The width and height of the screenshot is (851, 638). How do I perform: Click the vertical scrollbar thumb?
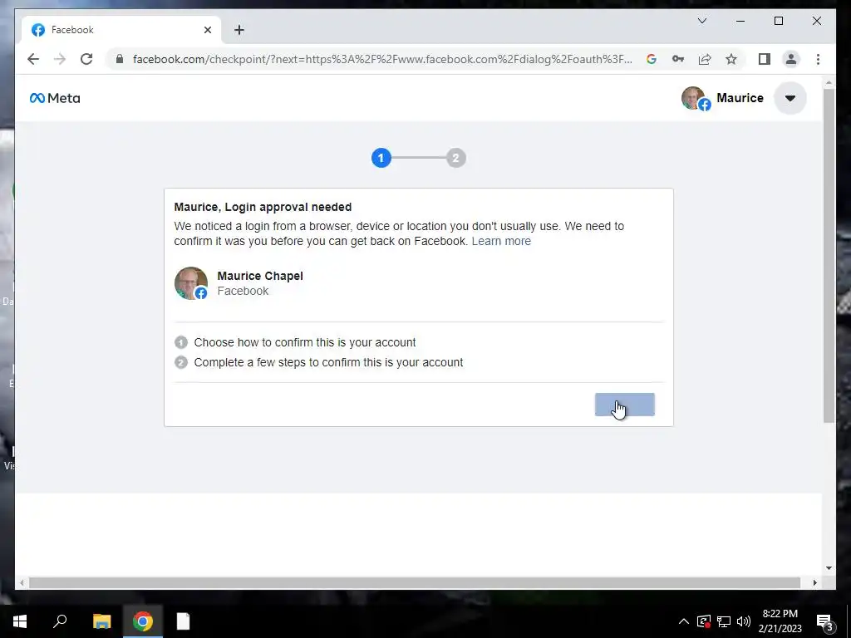829,255
